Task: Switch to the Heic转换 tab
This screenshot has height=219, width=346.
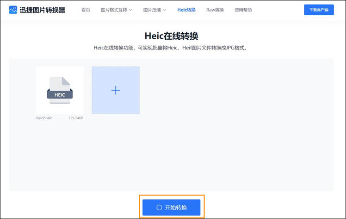Action: (x=186, y=10)
